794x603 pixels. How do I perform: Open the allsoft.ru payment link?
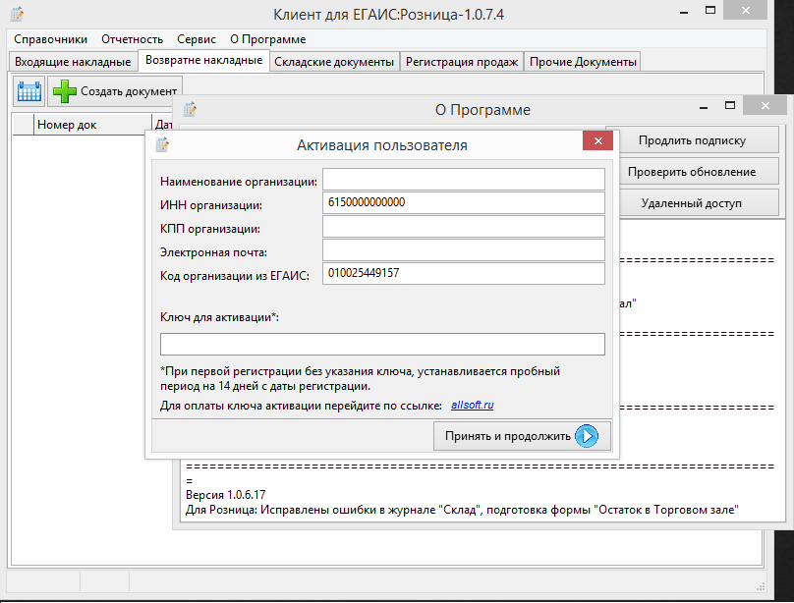click(x=472, y=405)
